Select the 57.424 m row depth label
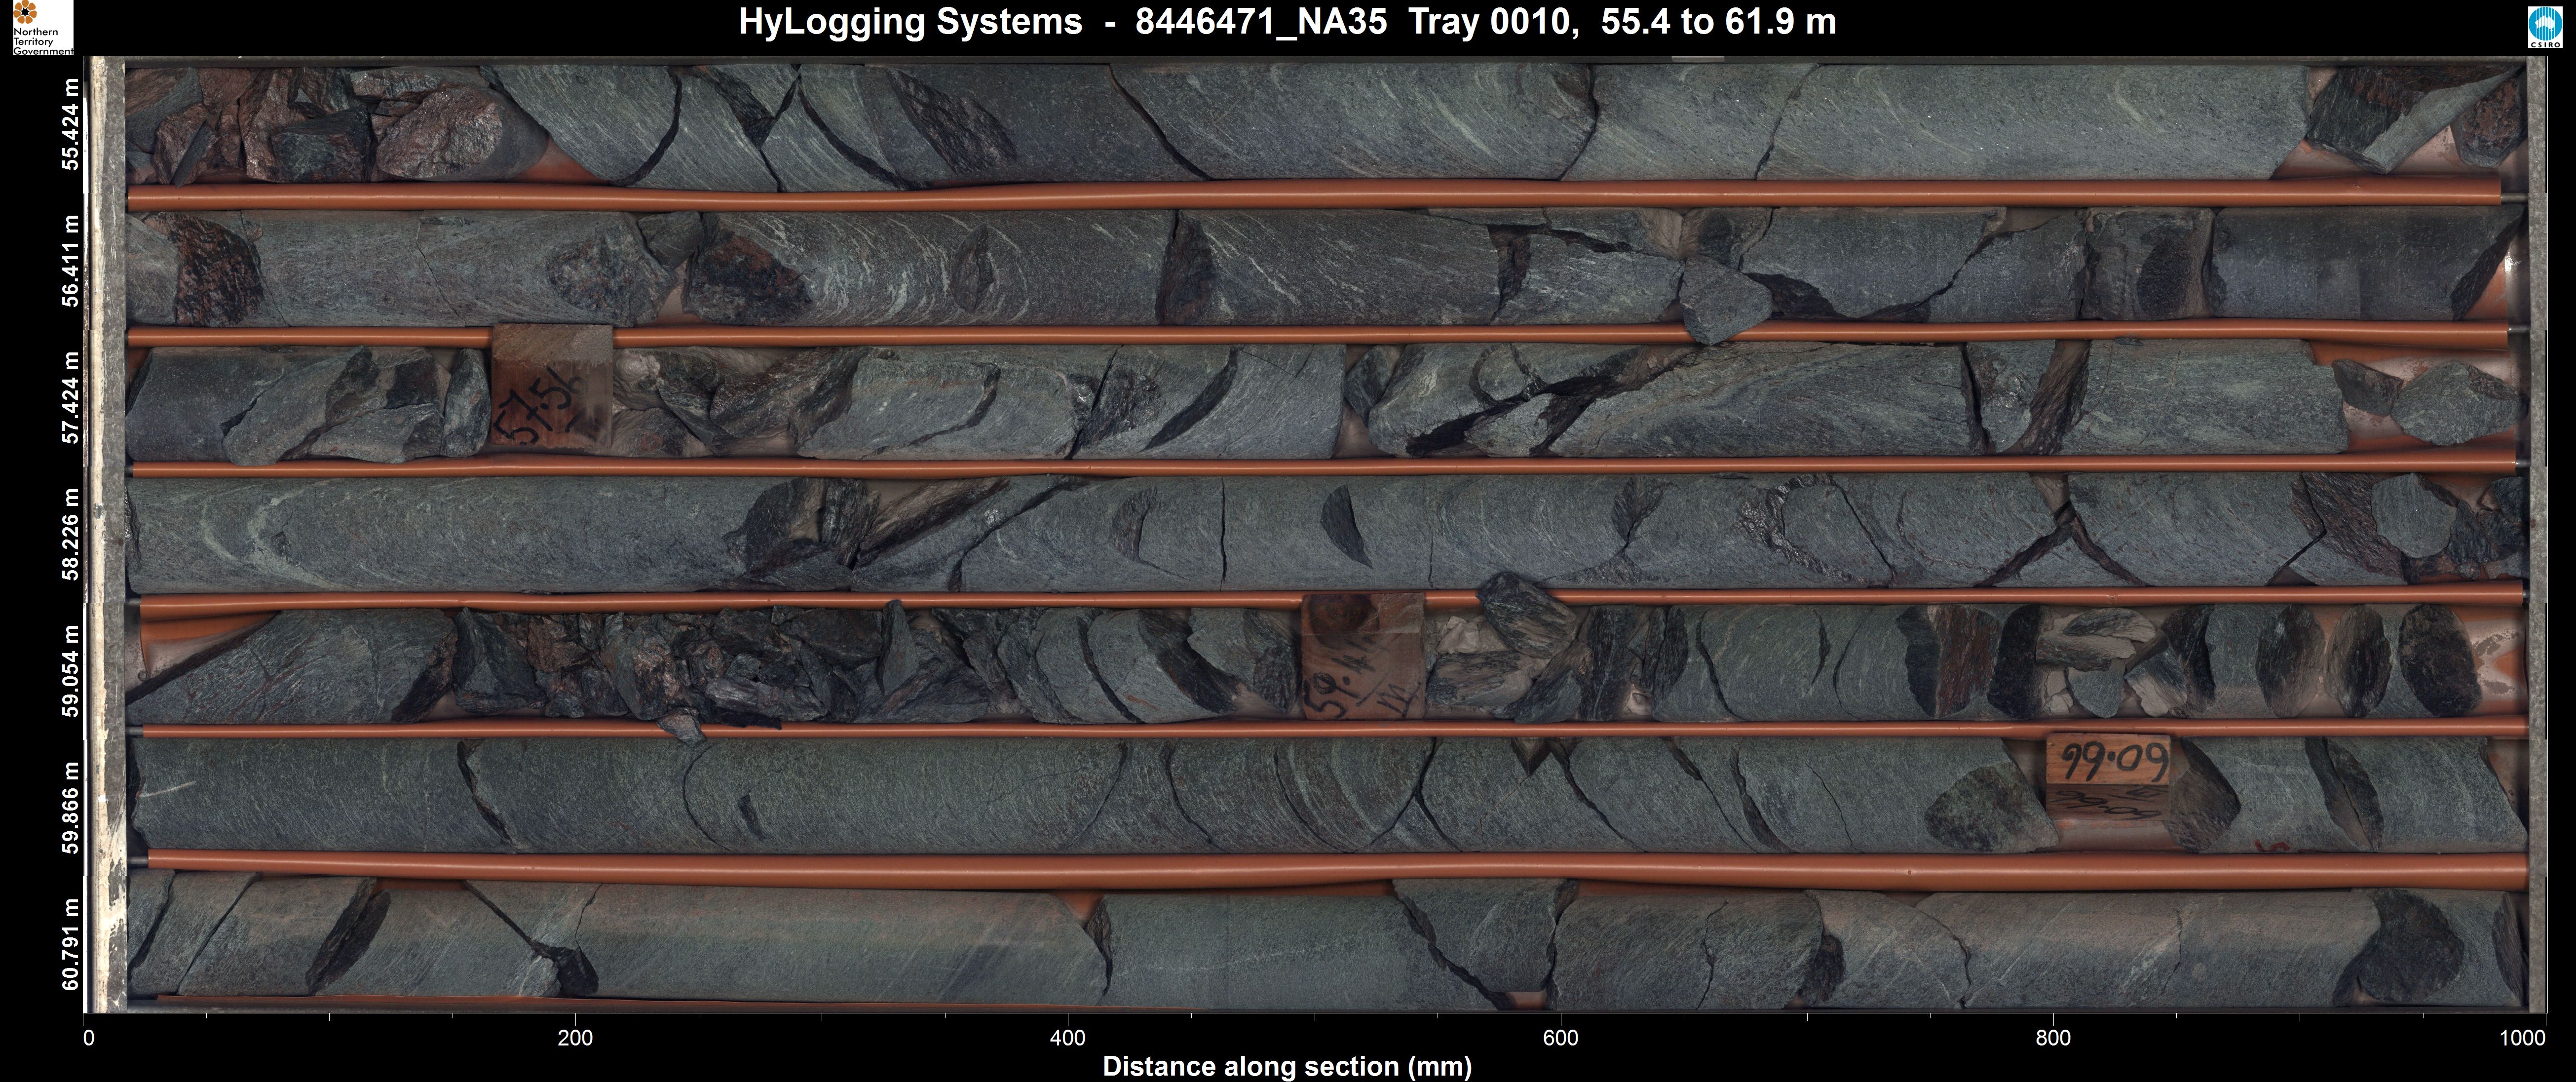Image resolution: width=2576 pixels, height=1082 pixels. tap(70, 397)
